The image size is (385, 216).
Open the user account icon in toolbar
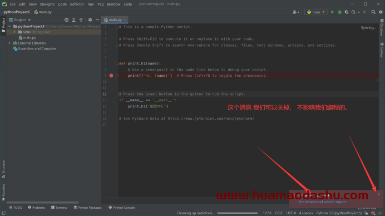pos(295,12)
